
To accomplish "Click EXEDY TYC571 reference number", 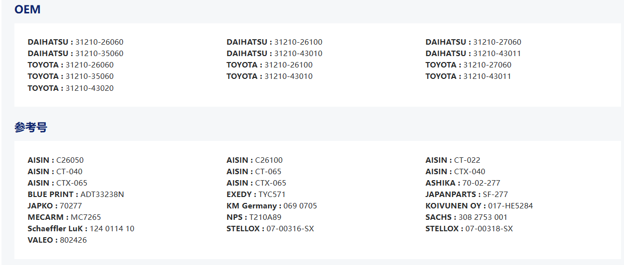I will coord(256,195).
